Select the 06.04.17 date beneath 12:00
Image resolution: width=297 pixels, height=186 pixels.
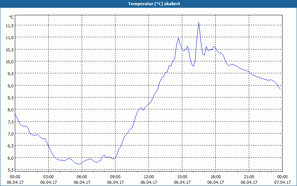[x=149, y=182]
